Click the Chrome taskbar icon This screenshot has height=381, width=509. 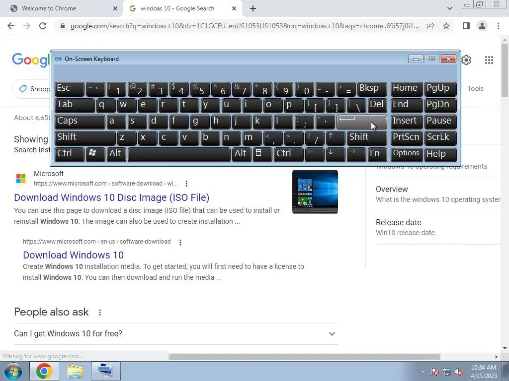44,371
